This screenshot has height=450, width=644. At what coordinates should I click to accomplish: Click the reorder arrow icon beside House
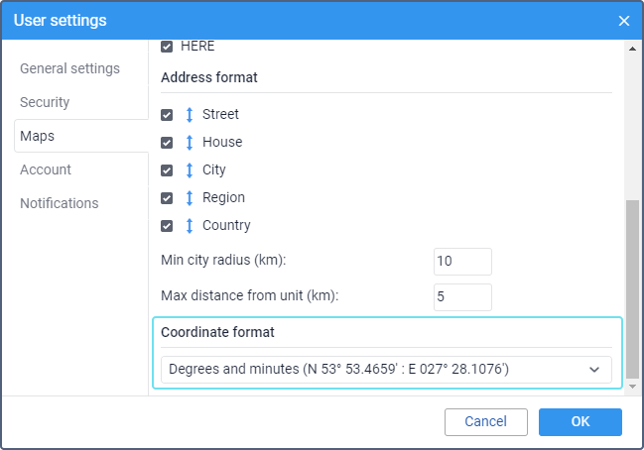[190, 143]
